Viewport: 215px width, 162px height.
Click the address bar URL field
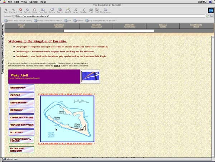click(x=107, y=16)
